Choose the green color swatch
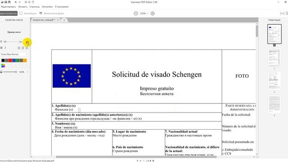The image size is (288, 162). coord(18,60)
